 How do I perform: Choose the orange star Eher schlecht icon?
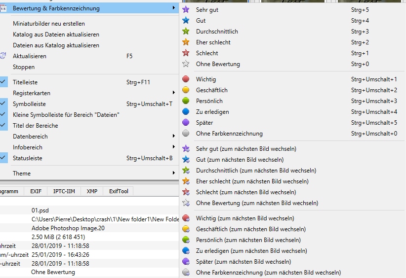pos(186,42)
